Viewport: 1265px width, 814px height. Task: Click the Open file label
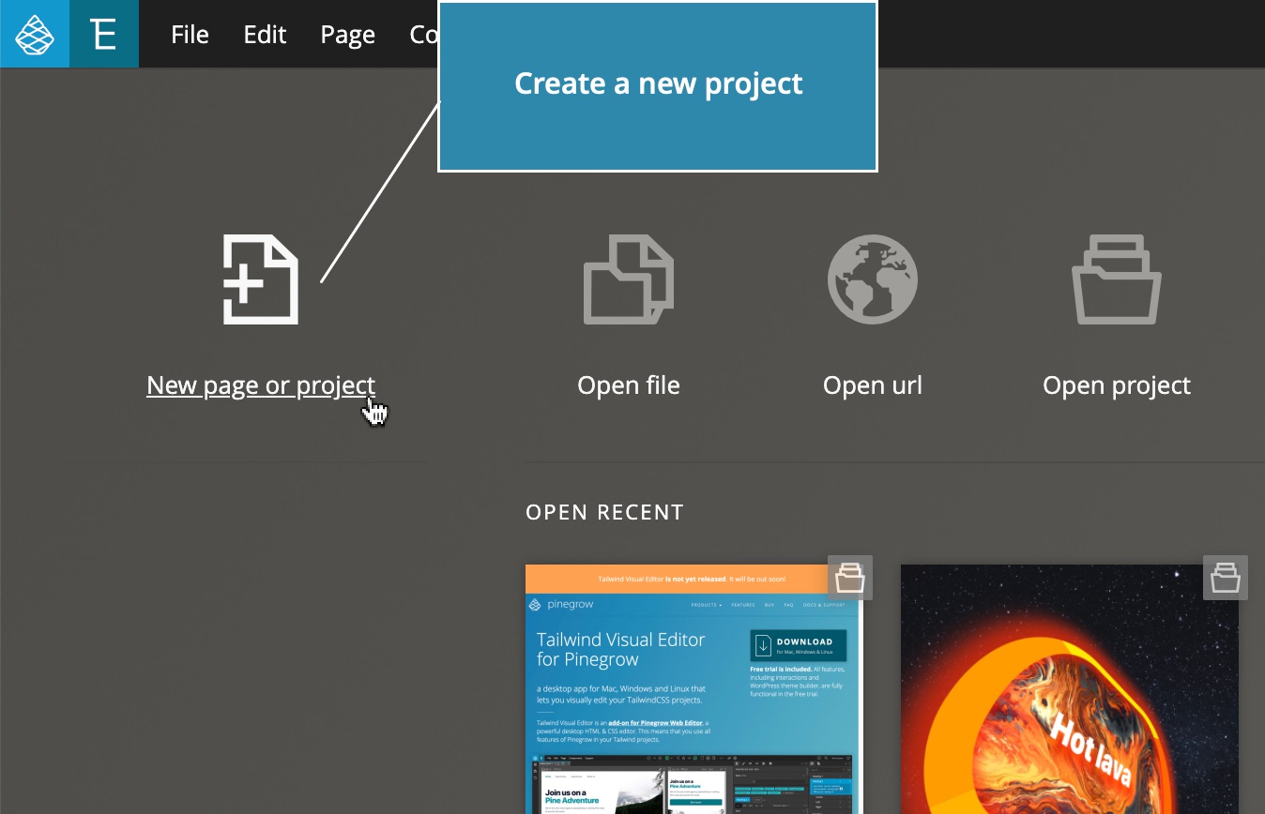pyautogui.click(x=629, y=385)
